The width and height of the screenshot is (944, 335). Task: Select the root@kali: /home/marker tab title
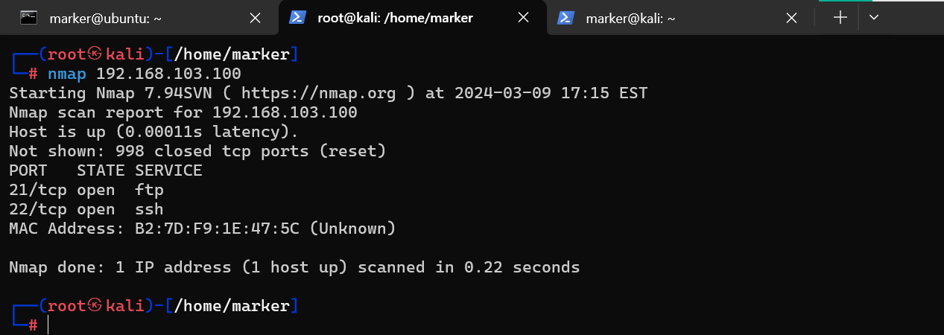point(395,18)
